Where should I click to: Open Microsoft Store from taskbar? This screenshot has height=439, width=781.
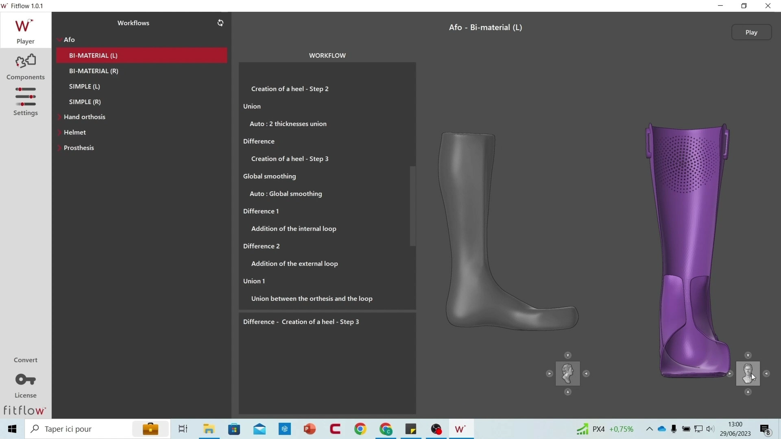coord(234,429)
